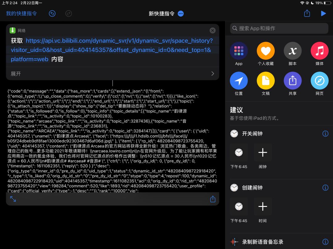
Task: Tap the Wi-Fi status icon
Action: [302, 3]
